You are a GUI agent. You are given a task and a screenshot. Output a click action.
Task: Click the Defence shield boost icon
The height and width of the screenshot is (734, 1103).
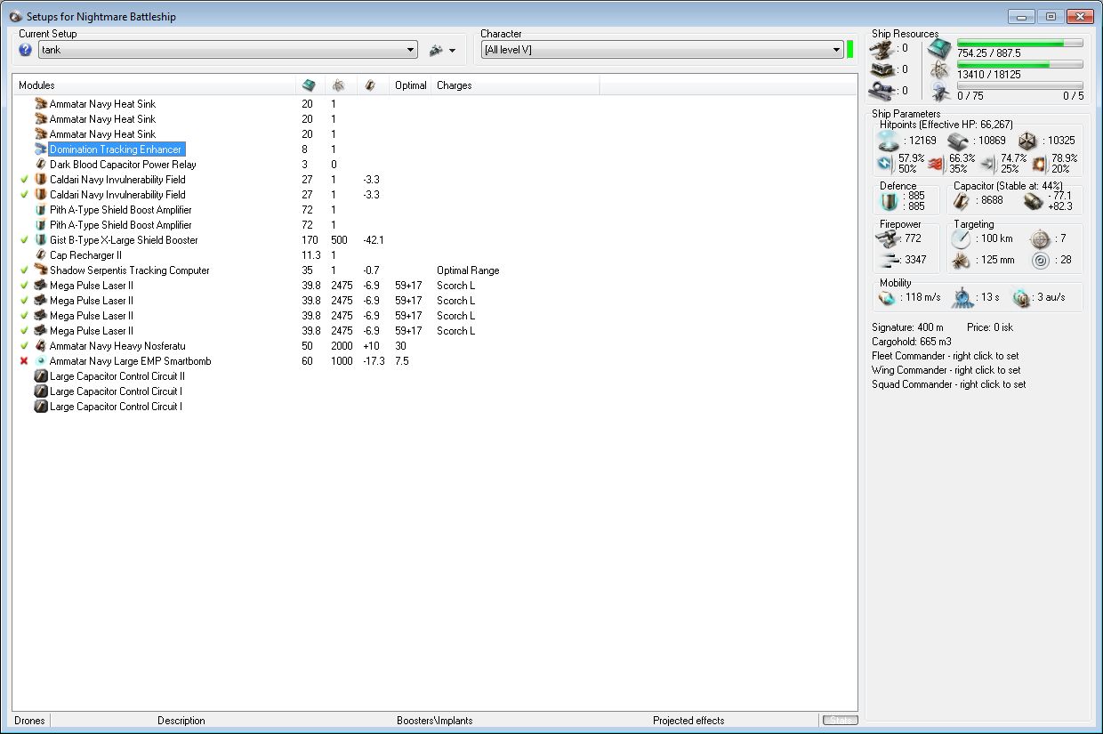pyautogui.click(x=888, y=201)
